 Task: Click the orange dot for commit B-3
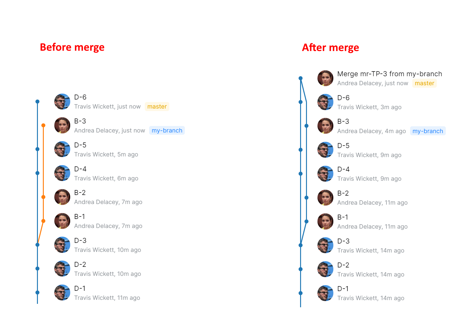43,125
